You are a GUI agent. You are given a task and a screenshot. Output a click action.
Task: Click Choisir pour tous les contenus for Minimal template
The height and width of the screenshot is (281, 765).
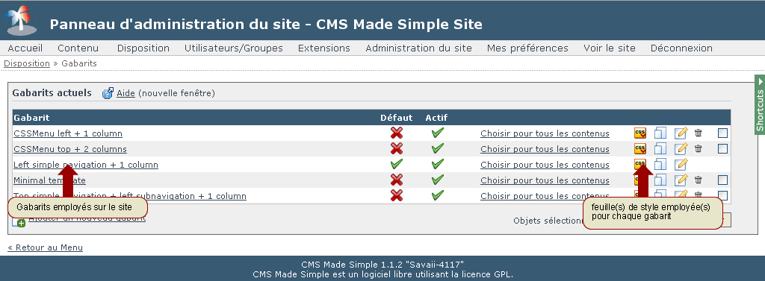(545, 180)
